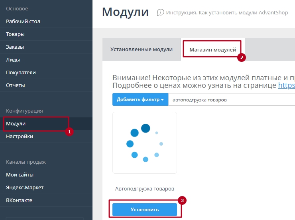The image size is (295, 220).
Task: Switch to Магазин модулей tab
Action: pos(212,50)
